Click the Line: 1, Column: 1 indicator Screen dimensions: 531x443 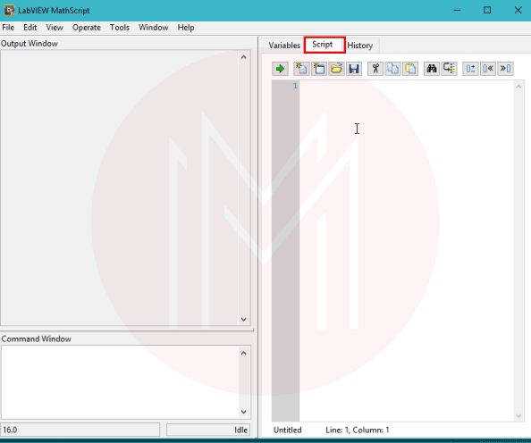pyautogui.click(x=358, y=430)
